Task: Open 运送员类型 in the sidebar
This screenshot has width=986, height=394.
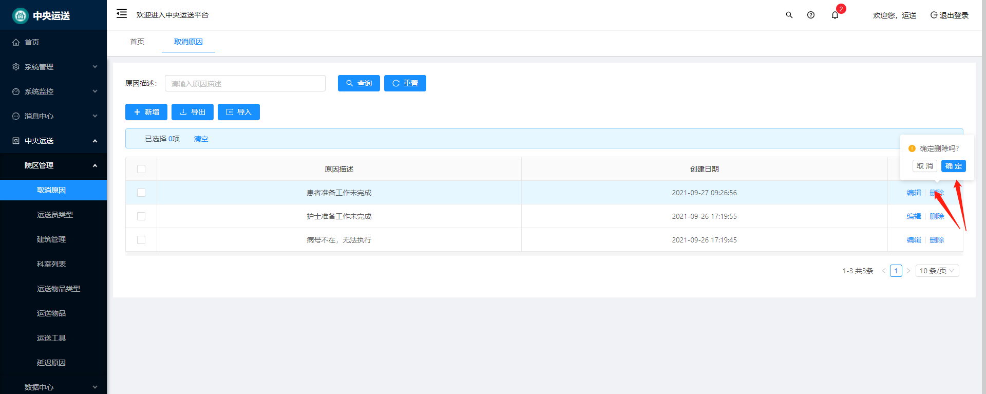Action: click(x=53, y=215)
